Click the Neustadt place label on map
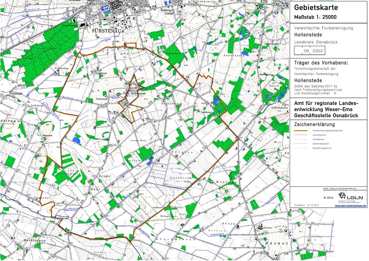The image size is (369, 261). coord(17,94)
